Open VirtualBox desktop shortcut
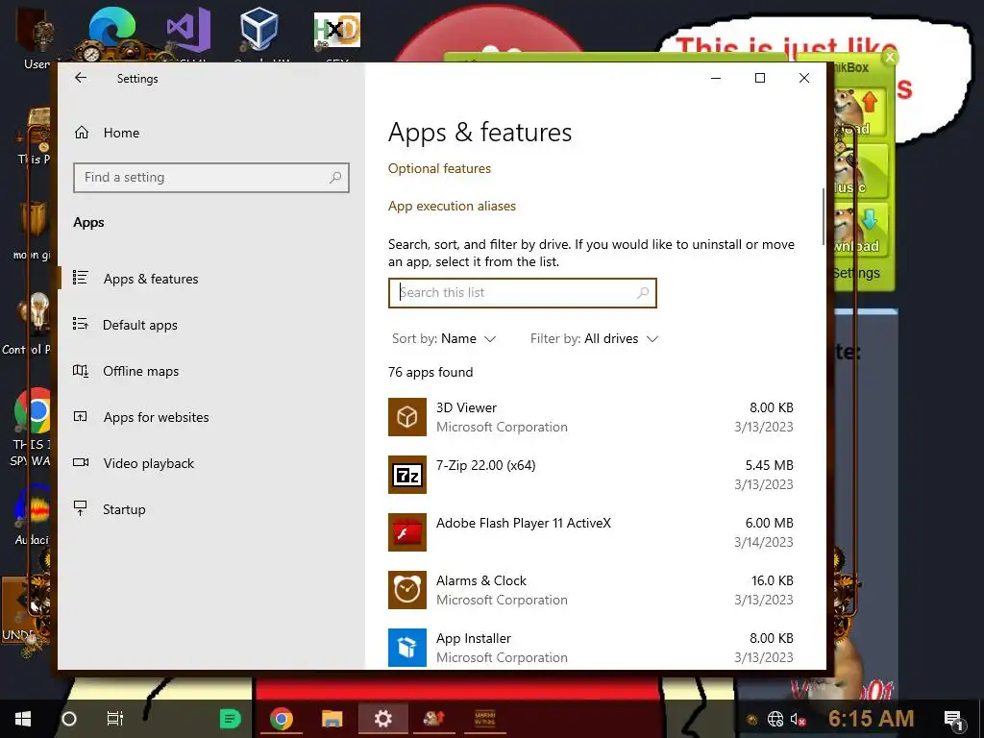Image resolution: width=984 pixels, height=738 pixels. tap(259, 28)
